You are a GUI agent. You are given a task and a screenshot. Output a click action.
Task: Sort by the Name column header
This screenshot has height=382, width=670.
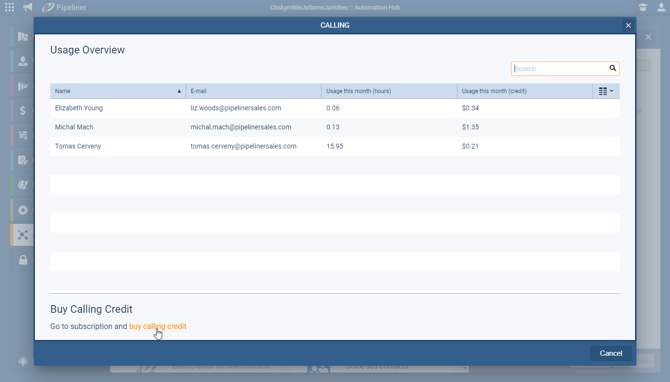point(118,91)
